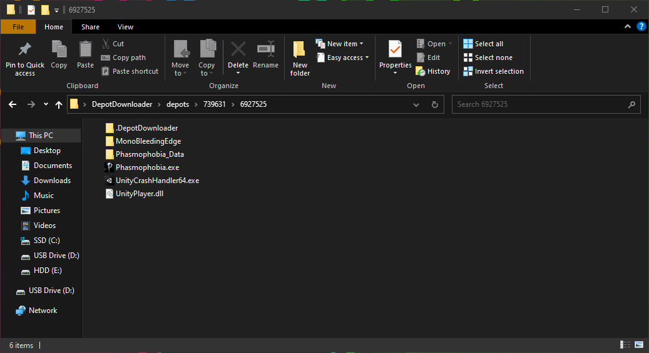Refresh the current folder
Viewport: 649px width, 353px height.
[x=434, y=104]
